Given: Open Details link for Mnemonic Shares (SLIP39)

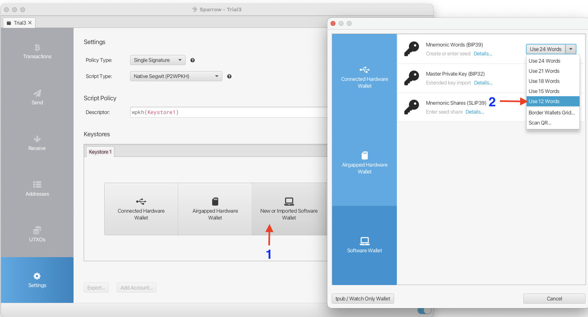Looking at the screenshot, I should 475,112.
